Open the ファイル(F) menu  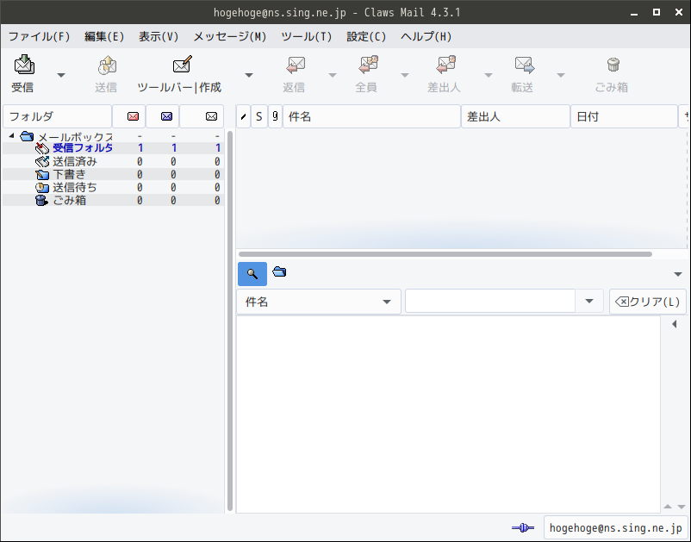39,36
